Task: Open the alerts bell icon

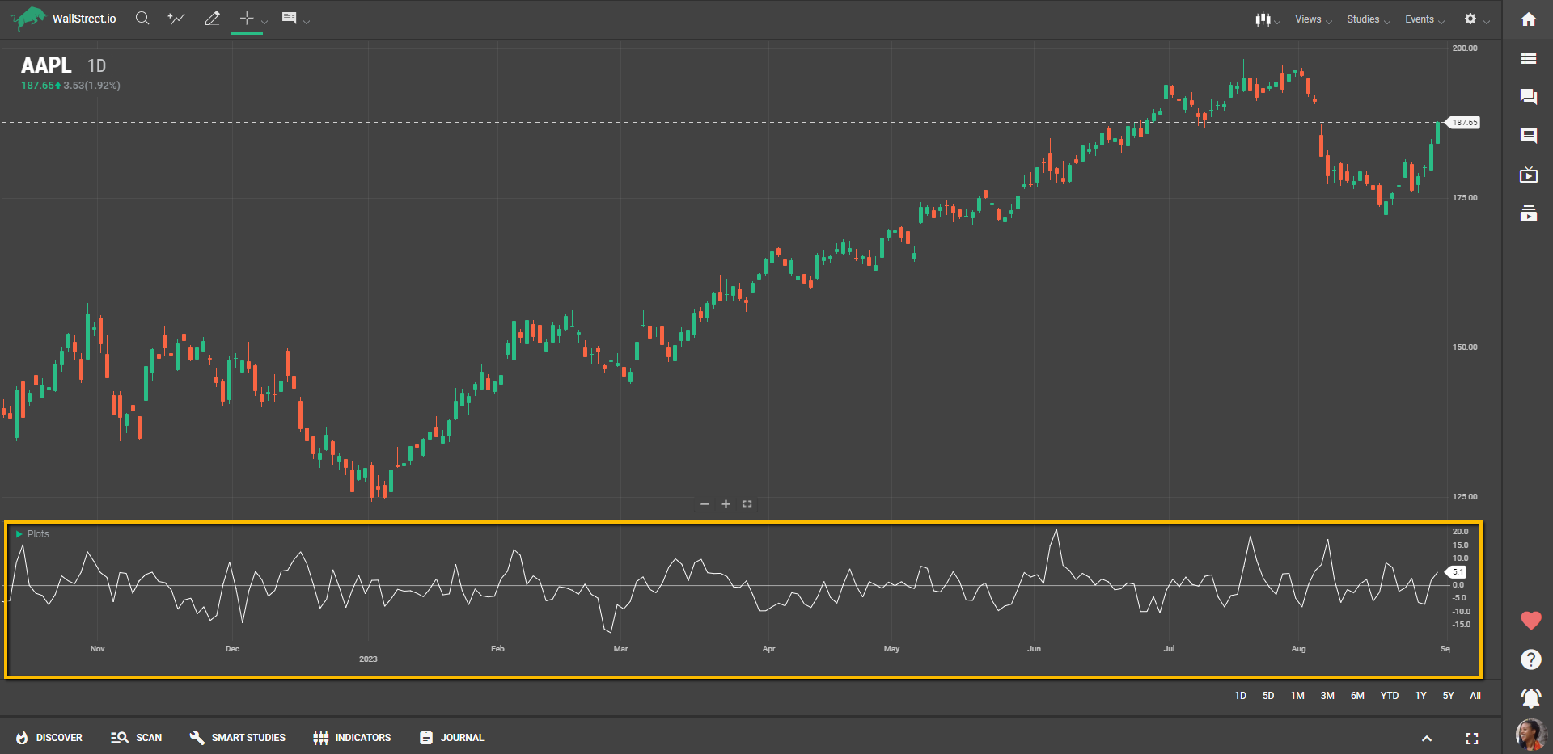Action: 1530,697
